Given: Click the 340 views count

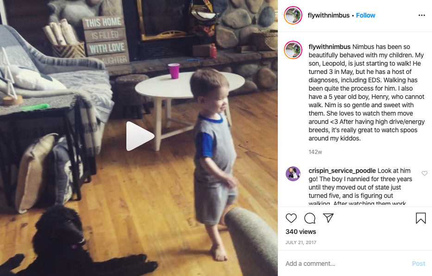Looking at the screenshot, I should tap(301, 232).
